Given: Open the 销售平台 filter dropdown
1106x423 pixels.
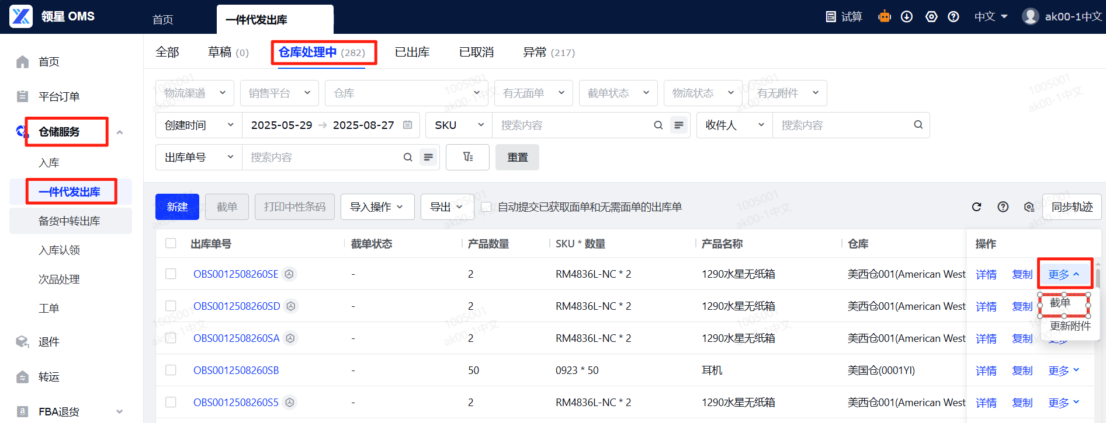Looking at the screenshot, I should point(279,93).
